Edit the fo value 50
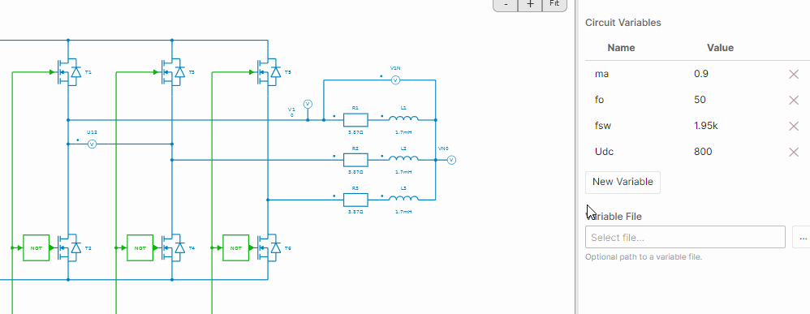The height and width of the screenshot is (314, 810). pos(700,100)
